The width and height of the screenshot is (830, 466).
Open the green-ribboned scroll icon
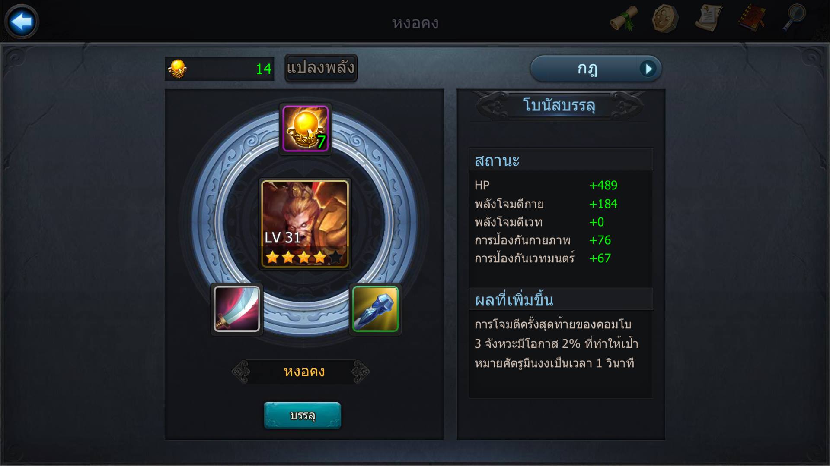point(624,19)
